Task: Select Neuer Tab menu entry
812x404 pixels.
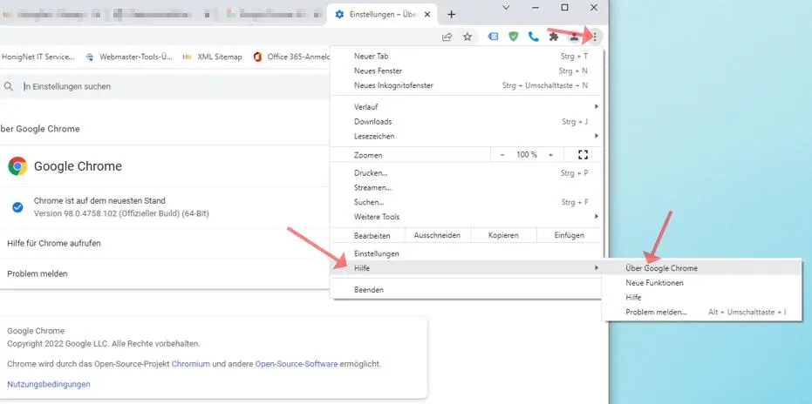Action: 466,57
